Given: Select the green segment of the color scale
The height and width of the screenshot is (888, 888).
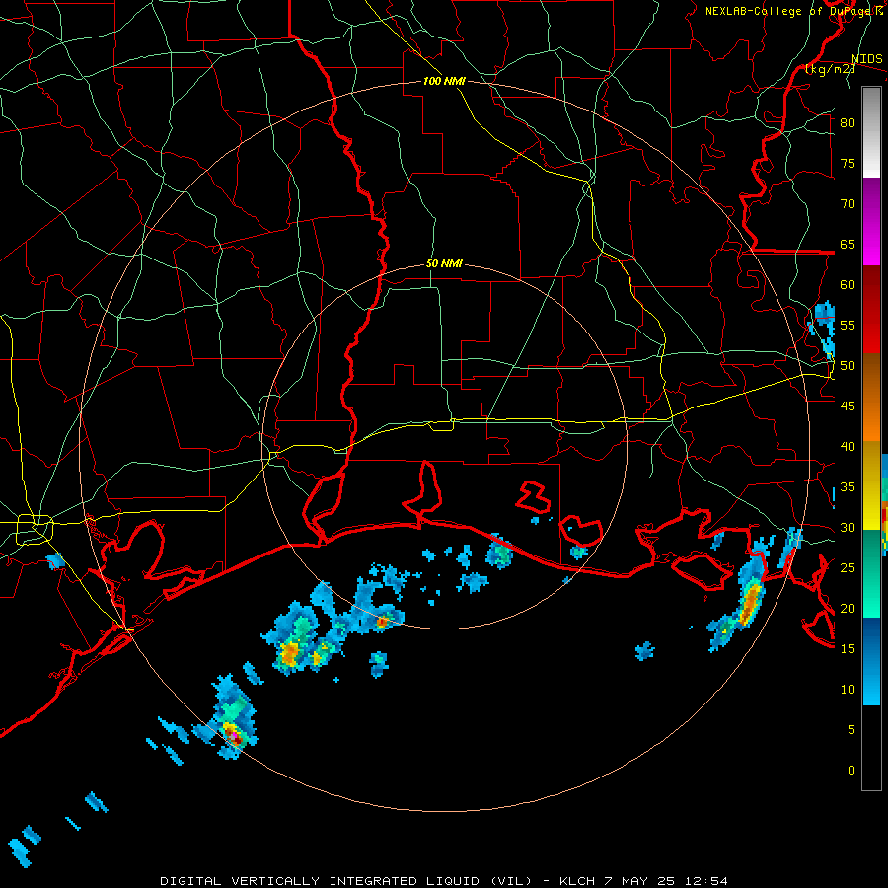Looking at the screenshot, I should point(871,573).
